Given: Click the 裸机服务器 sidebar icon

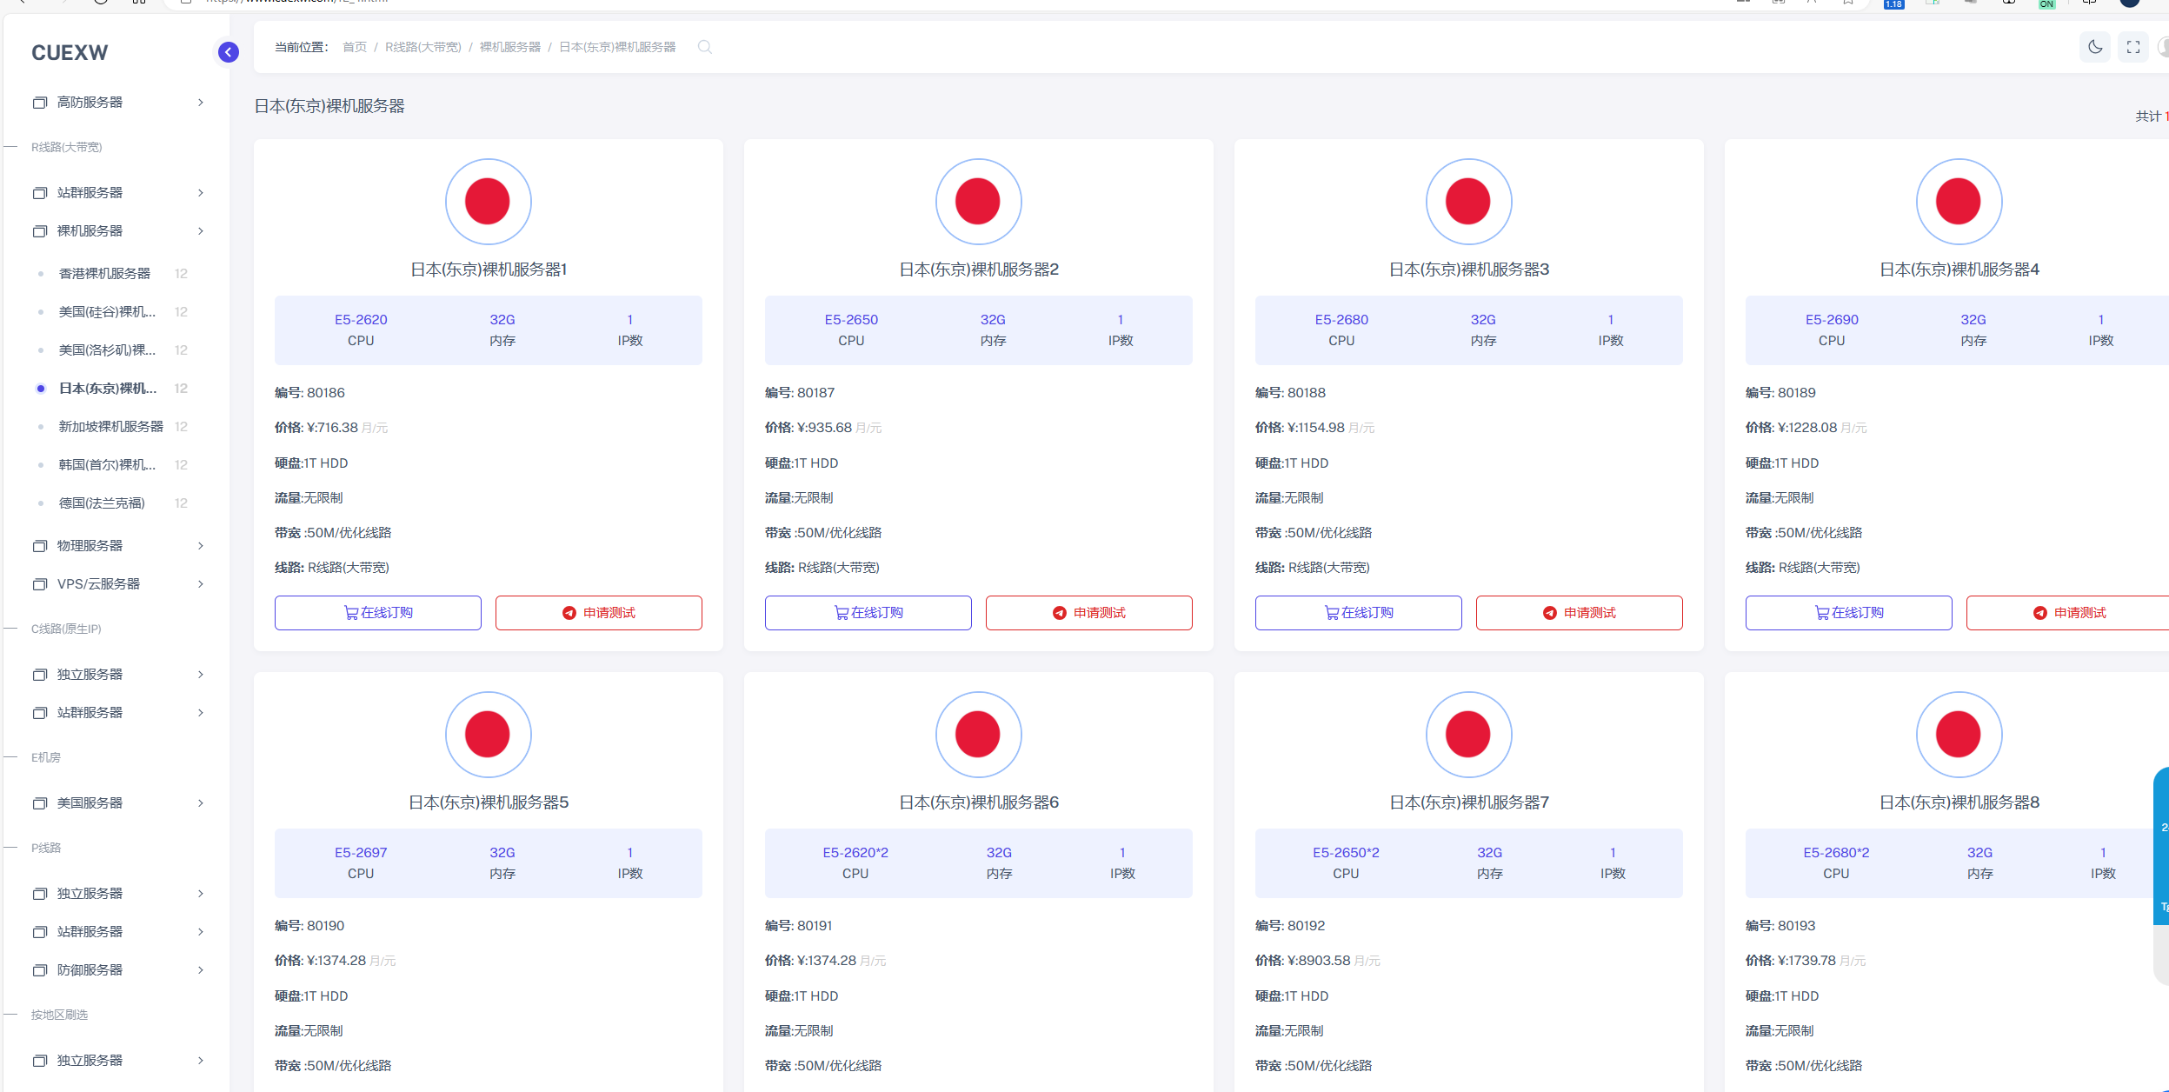Looking at the screenshot, I should (40, 231).
